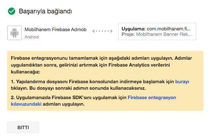Click the green success checkmark icon
This screenshot has height=140, width=212.
tap(12, 11)
